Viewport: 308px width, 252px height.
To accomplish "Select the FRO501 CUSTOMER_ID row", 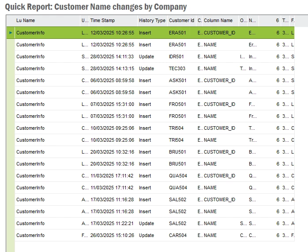I will tap(154, 104).
